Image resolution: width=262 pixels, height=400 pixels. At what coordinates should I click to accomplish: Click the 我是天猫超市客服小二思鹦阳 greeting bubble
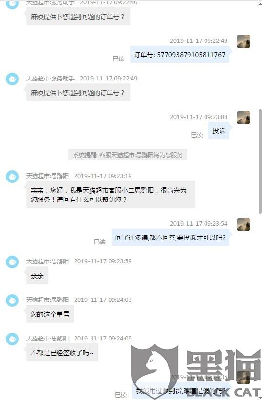(111, 195)
